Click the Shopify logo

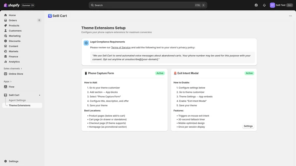click(x=11, y=5)
